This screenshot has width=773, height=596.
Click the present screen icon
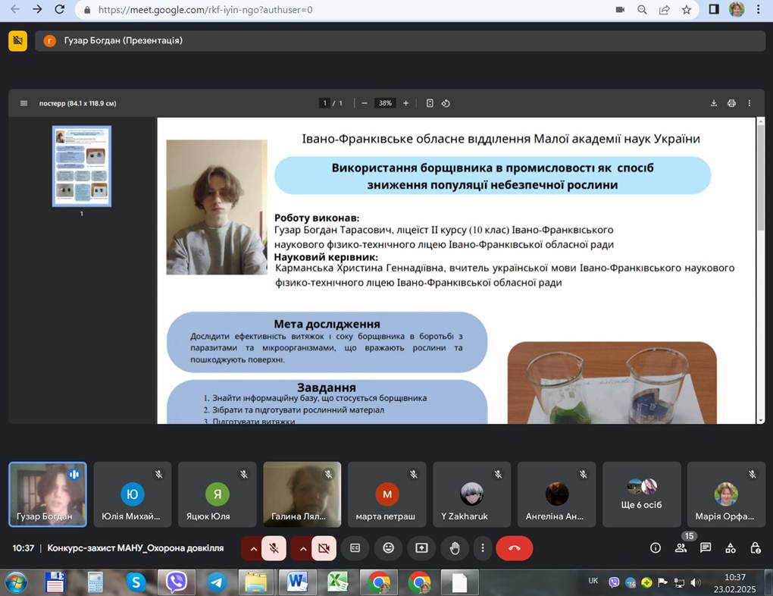[421, 548]
